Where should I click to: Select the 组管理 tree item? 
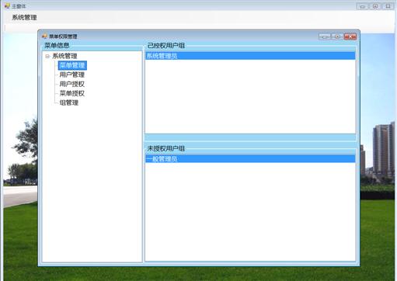[69, 102]
